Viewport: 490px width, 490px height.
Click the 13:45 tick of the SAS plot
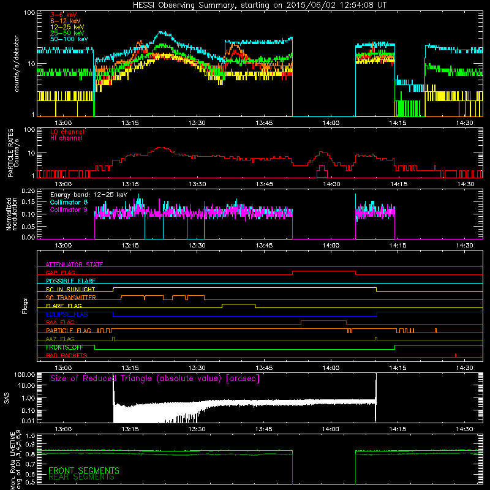[x=264, y=429]
